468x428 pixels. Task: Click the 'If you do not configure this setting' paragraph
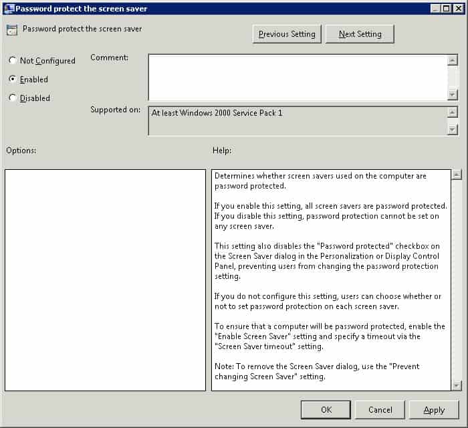click(x=328, y=301)
